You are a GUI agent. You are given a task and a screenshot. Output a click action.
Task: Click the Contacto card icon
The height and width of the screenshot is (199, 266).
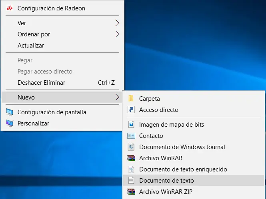point(131,135)
